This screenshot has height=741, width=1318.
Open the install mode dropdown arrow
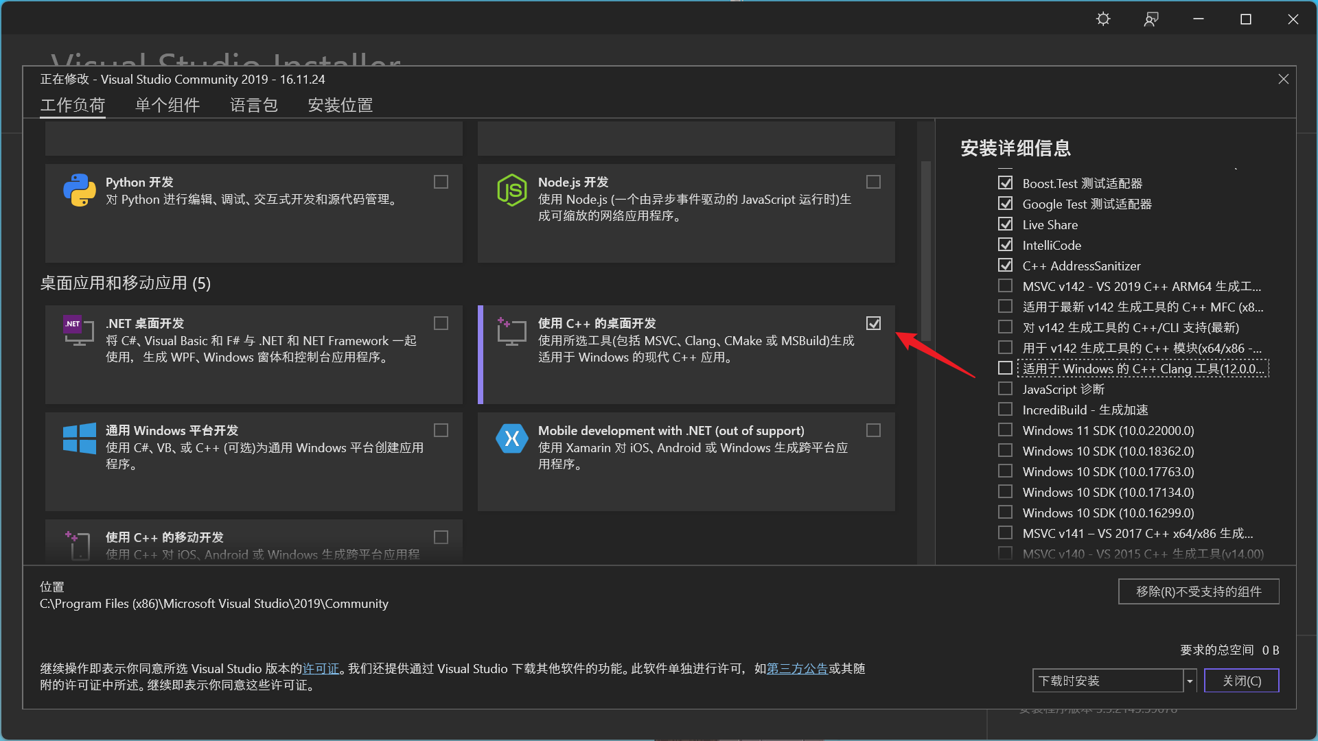(1190, 681)
